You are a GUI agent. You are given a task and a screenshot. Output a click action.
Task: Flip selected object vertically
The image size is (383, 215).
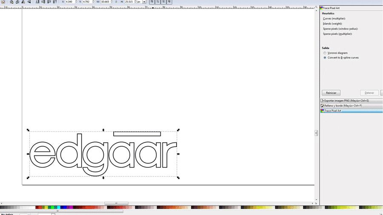click(x=29, y=2)
